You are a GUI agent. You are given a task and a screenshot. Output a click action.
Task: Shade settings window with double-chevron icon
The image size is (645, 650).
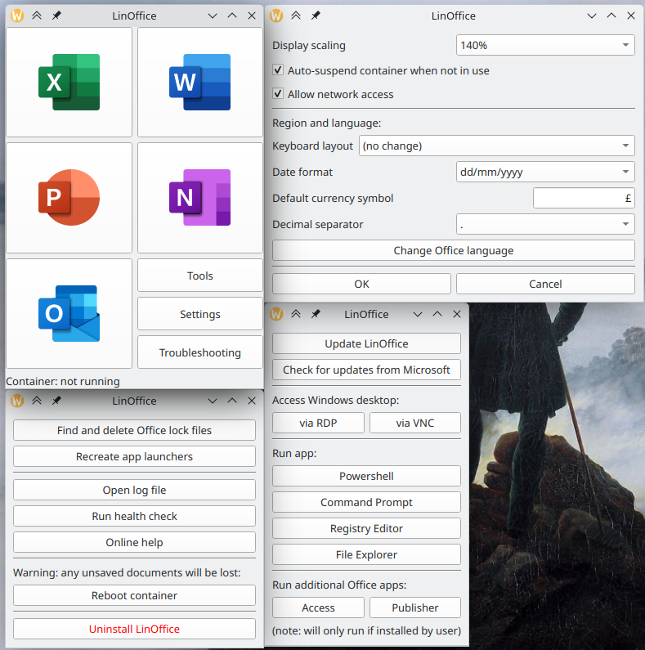pyautogui.click(x=296, y=16)
